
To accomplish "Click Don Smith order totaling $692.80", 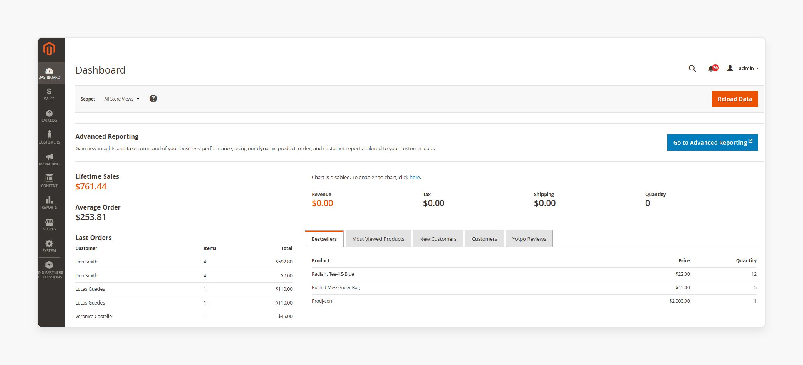I will click(x=184, y=262).
